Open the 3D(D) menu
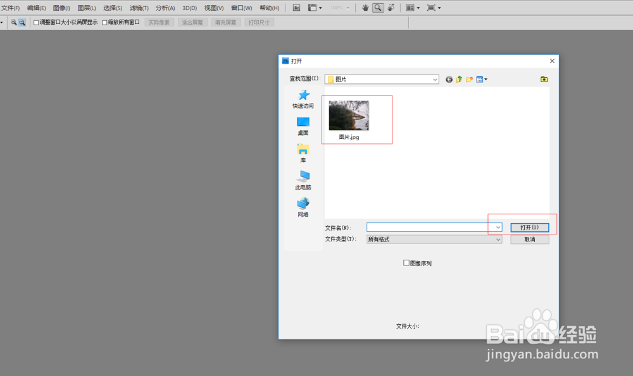 point(189,8)
